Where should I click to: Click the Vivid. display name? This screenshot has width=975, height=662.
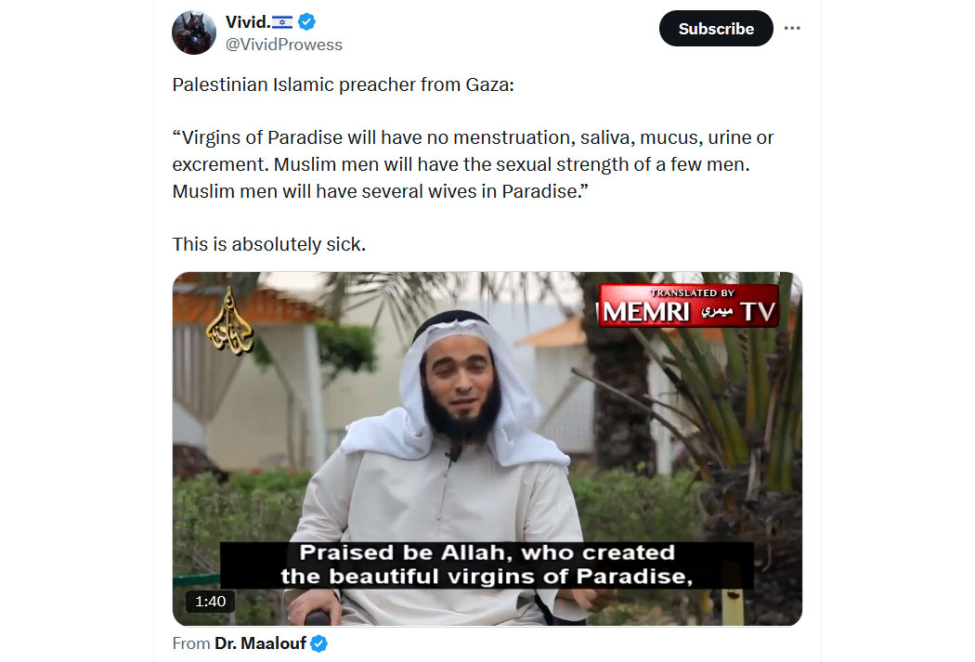[248, 21]
